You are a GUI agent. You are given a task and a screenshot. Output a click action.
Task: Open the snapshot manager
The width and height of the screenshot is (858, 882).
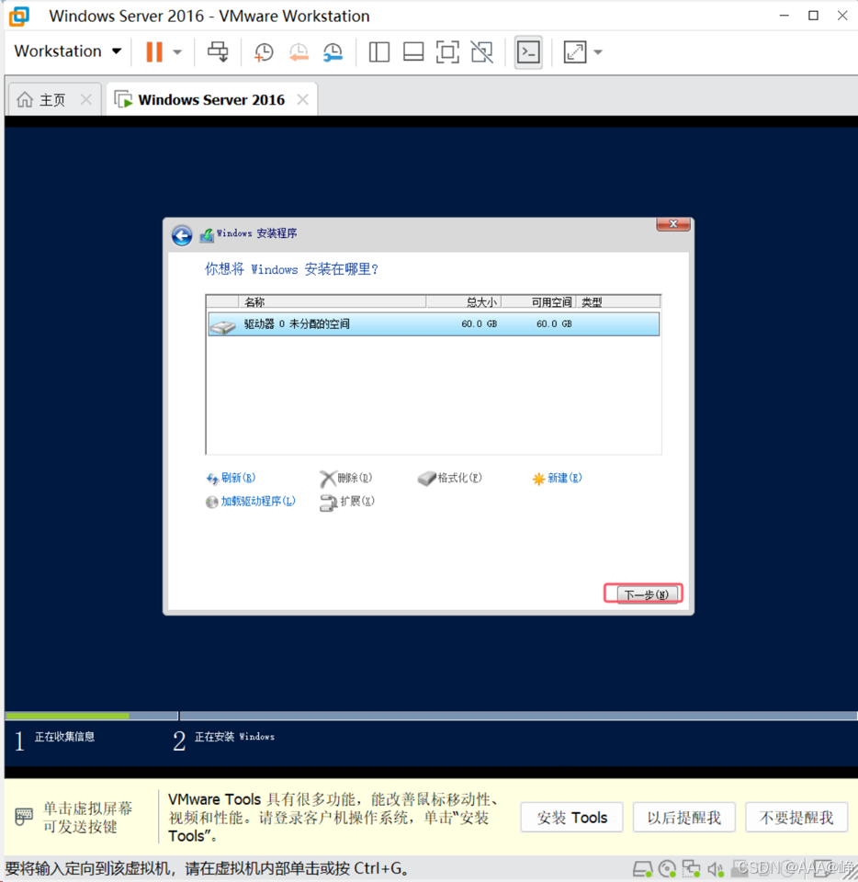333,52
